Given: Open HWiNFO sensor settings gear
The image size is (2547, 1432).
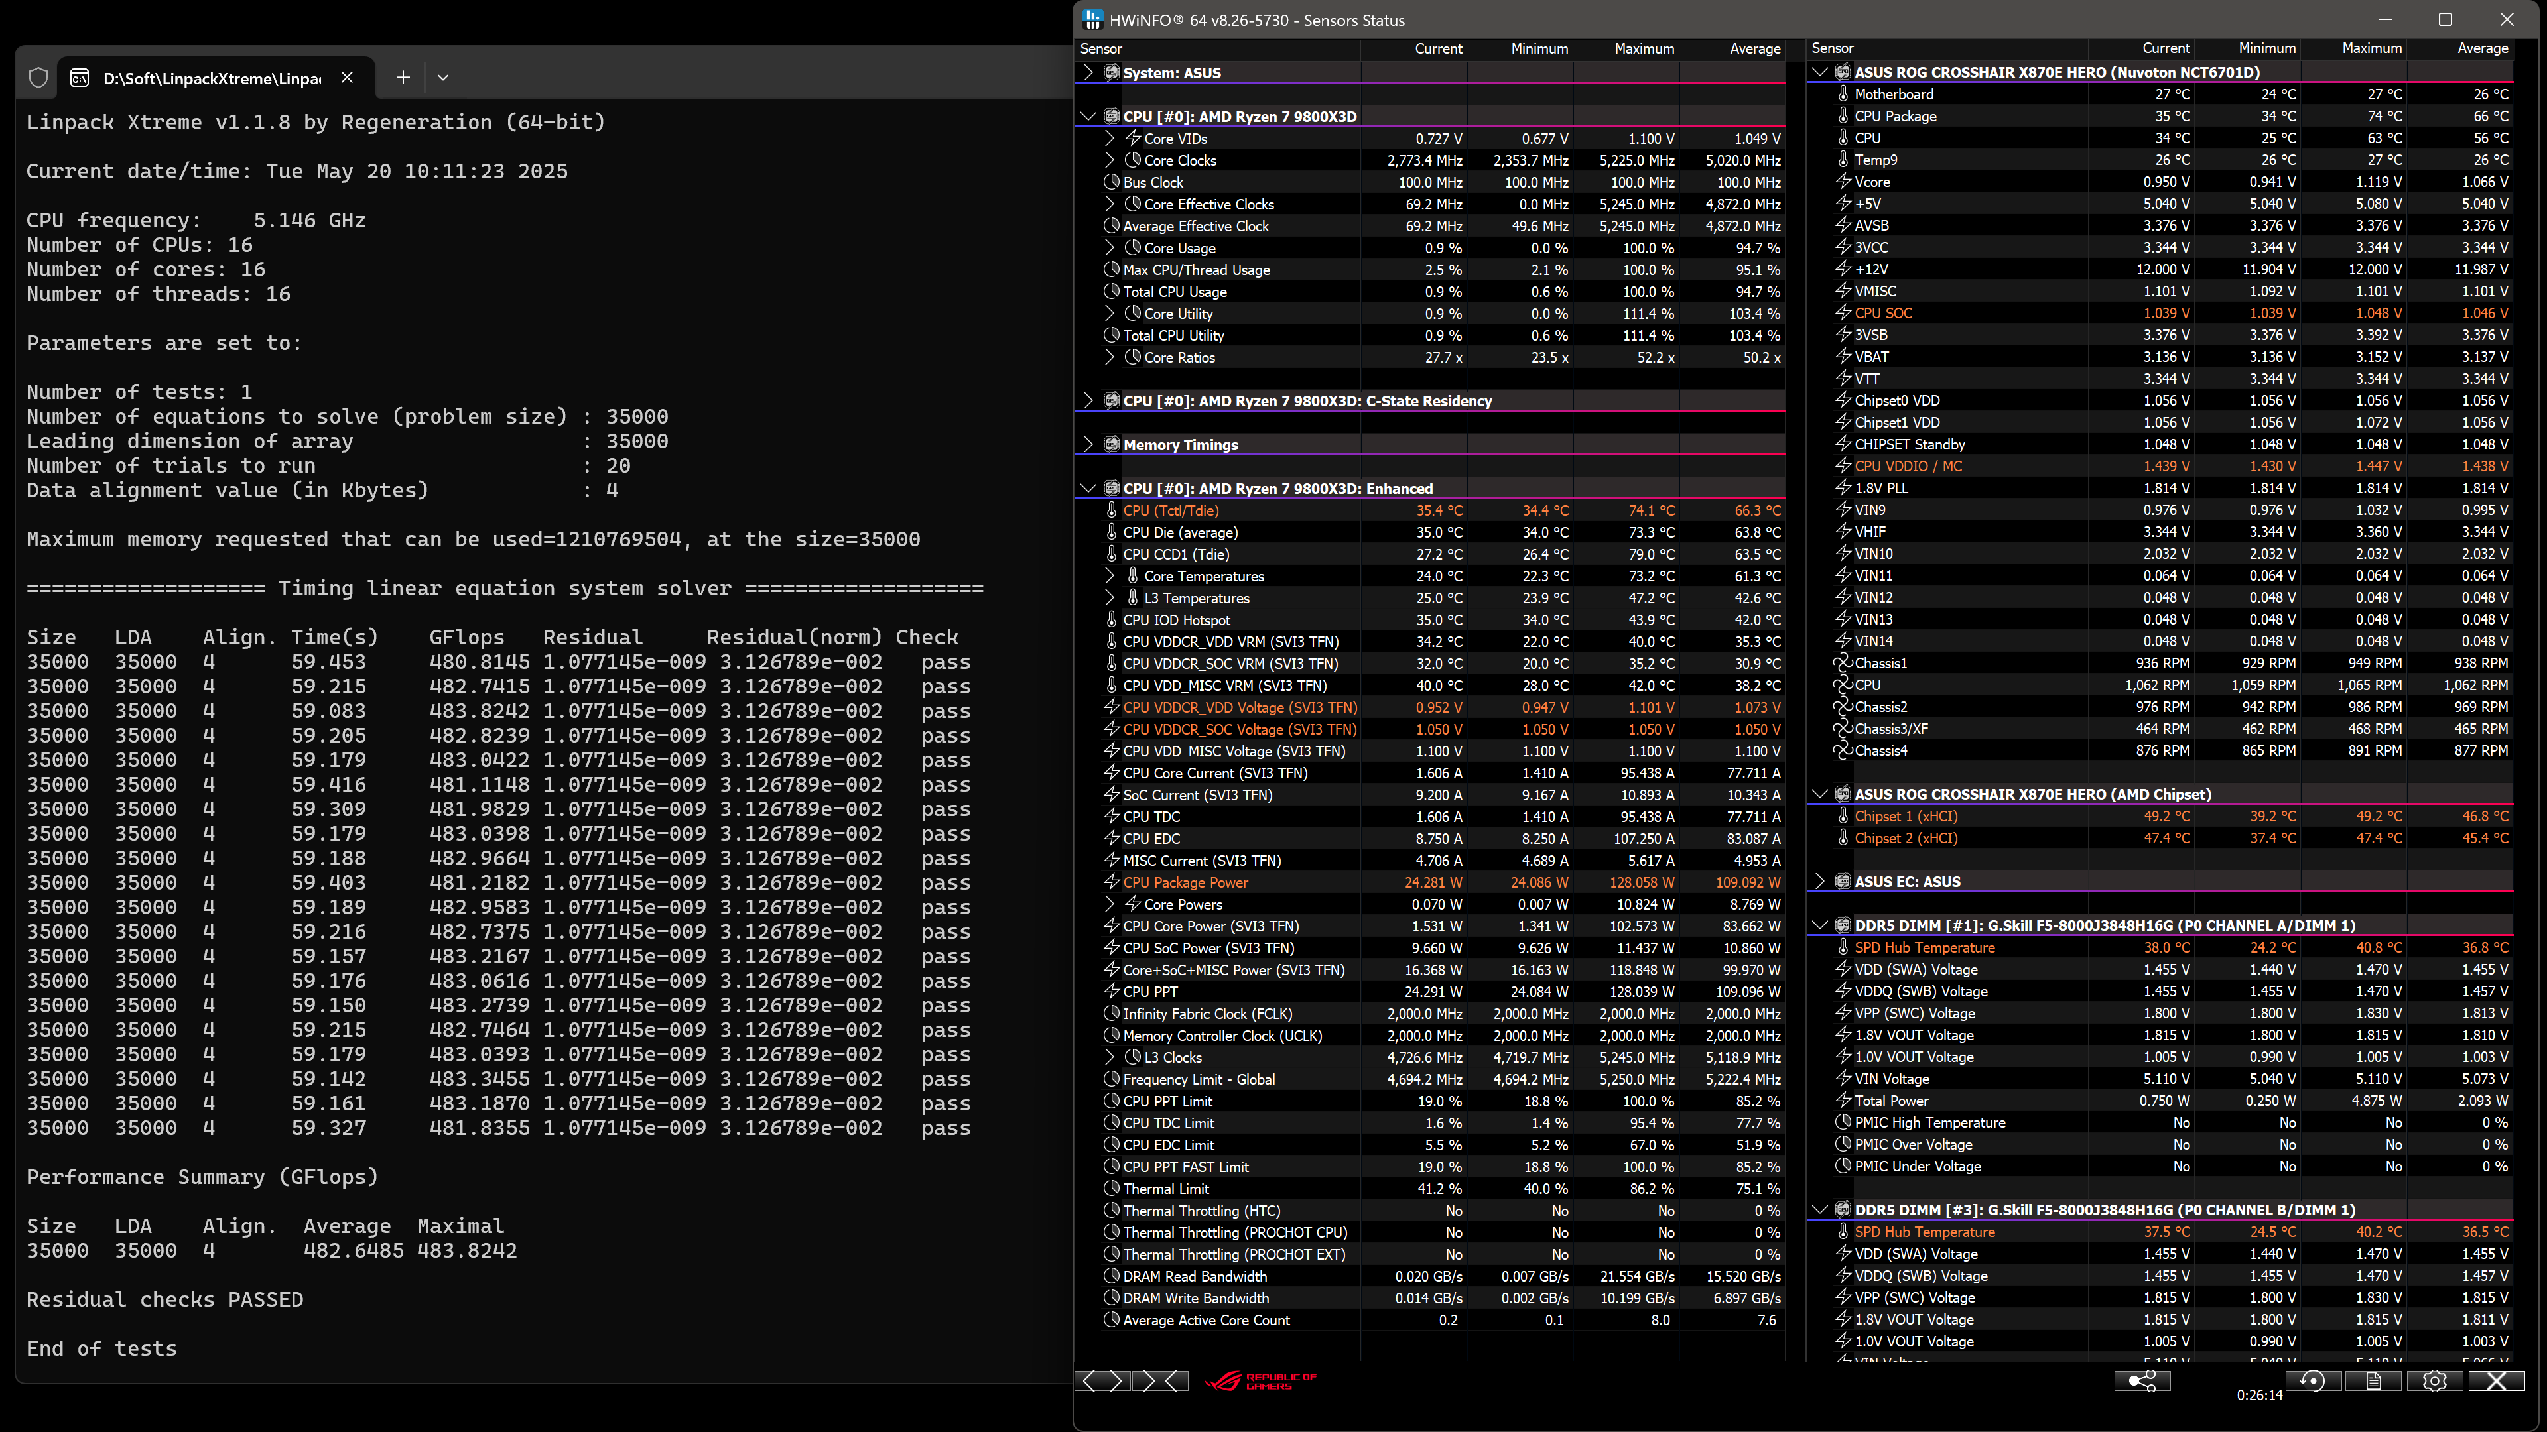Looking at the screenshot, I should click(x=2434, y=1380).
